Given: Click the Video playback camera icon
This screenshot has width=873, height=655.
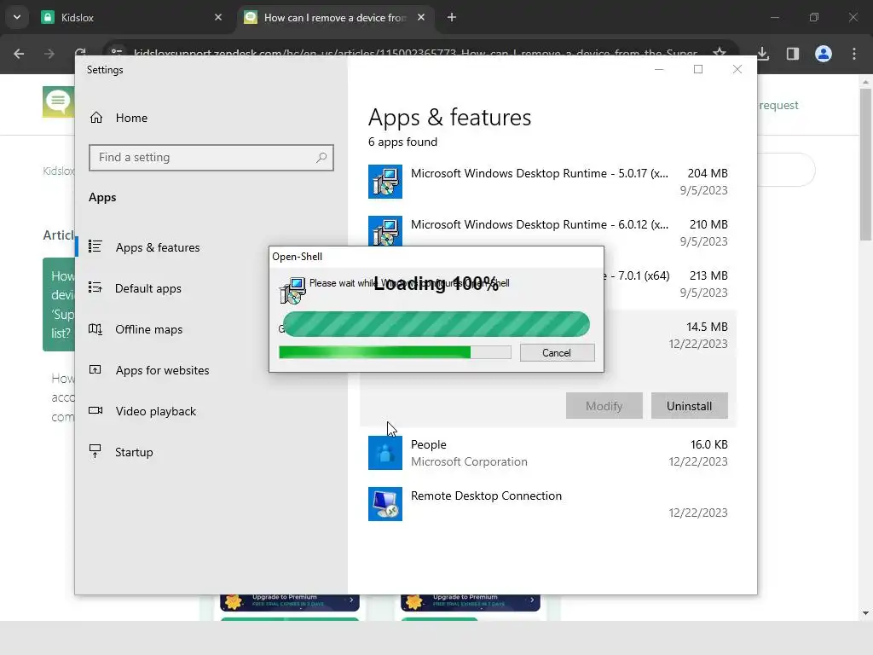Looking at the screenshot, I should tap(95, 410).
